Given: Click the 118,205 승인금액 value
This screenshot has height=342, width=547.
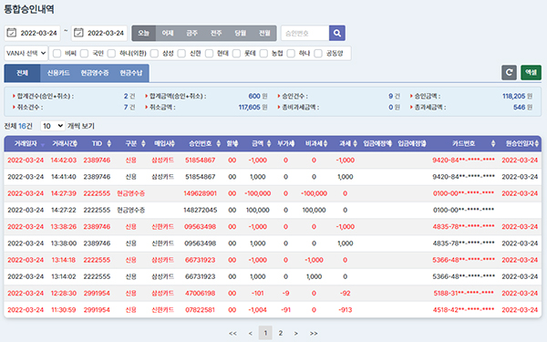Looking at the screenshot, I should coord(514,96).
